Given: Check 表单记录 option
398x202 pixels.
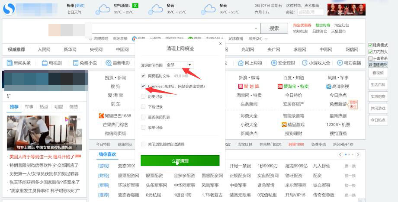Looking at the screenshot, I should click(x=143, y=128).
